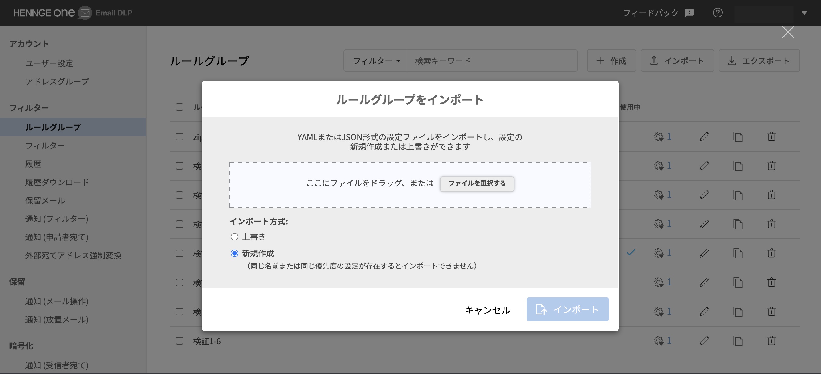821x374 pixels.
Task: Check the 検証1-6 row checkbox
Action: click(180, 341)
